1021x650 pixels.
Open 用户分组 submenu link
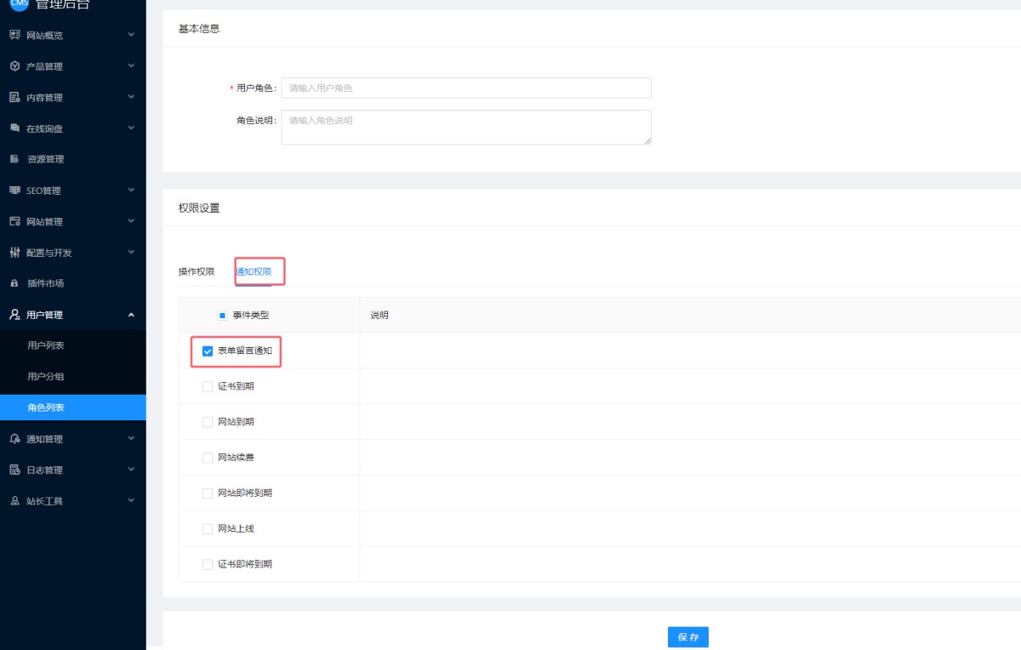click(x=46, y=376)
